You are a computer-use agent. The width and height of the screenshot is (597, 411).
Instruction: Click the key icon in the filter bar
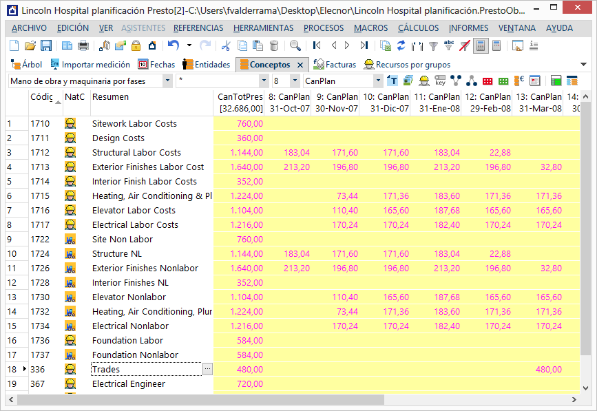[440, 81]
